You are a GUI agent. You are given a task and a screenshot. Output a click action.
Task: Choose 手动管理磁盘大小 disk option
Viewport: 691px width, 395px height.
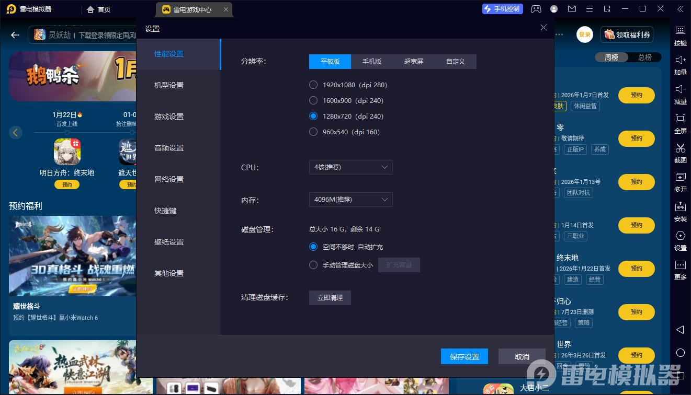pyautogui.click(x=313, y=264)
